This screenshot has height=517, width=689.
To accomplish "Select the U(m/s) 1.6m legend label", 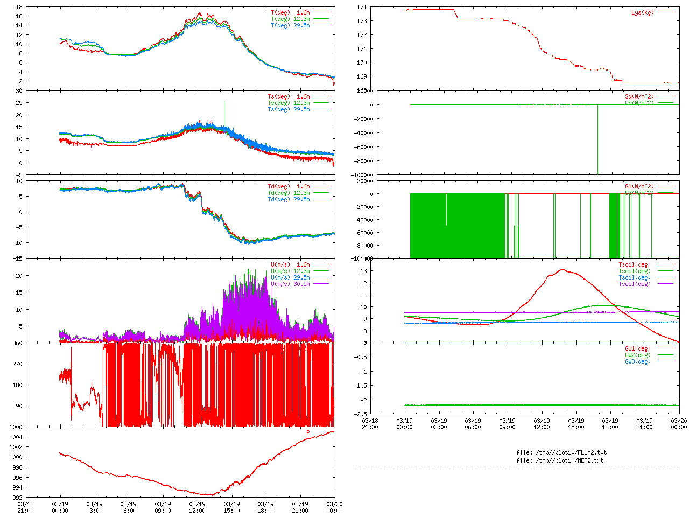I will pos(290,264).
